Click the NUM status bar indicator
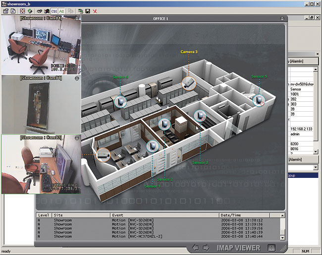The image size is (322, 255). (305, 251)
